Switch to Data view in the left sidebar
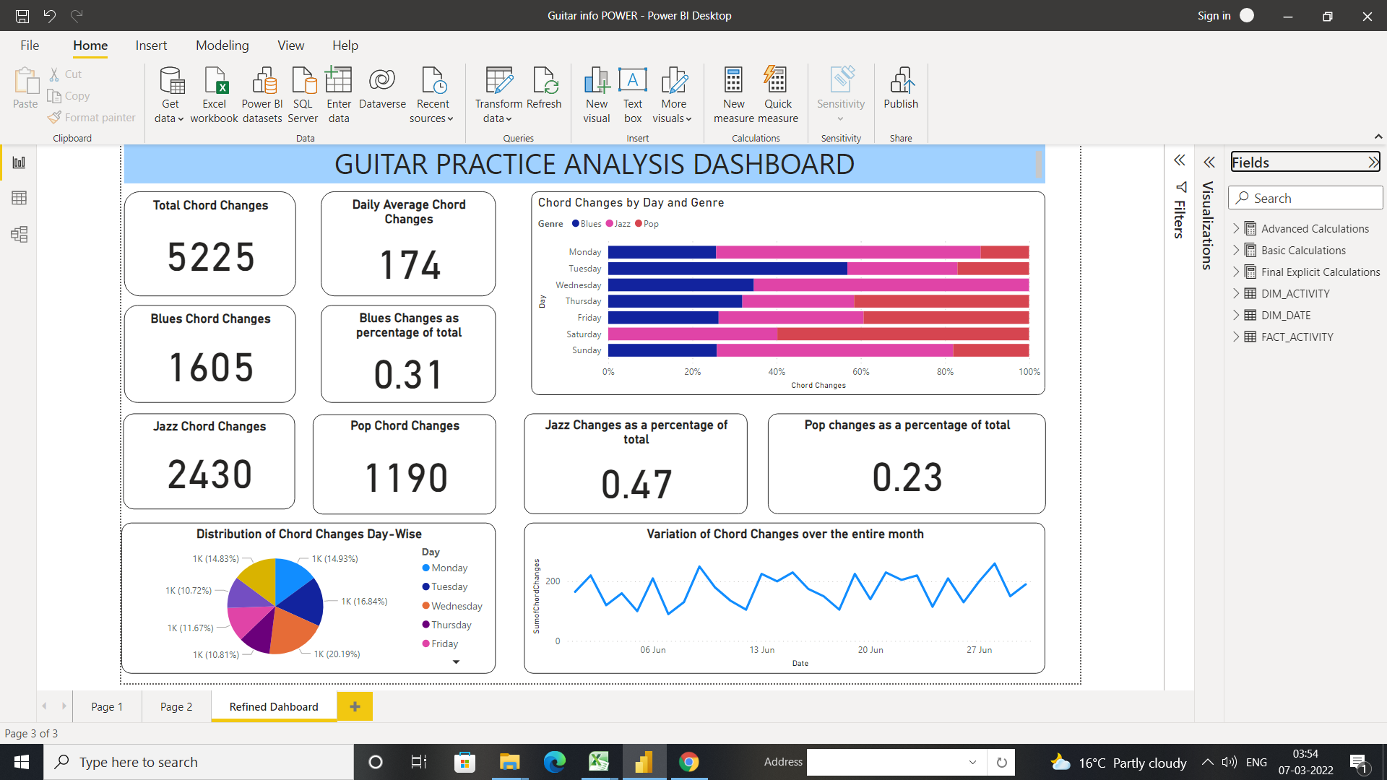1387x780 pixels. (x=20, y=197)
